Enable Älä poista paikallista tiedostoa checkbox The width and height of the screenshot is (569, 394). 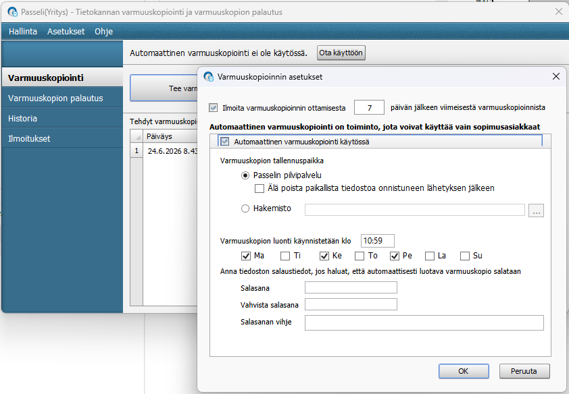tap(259, 188)
